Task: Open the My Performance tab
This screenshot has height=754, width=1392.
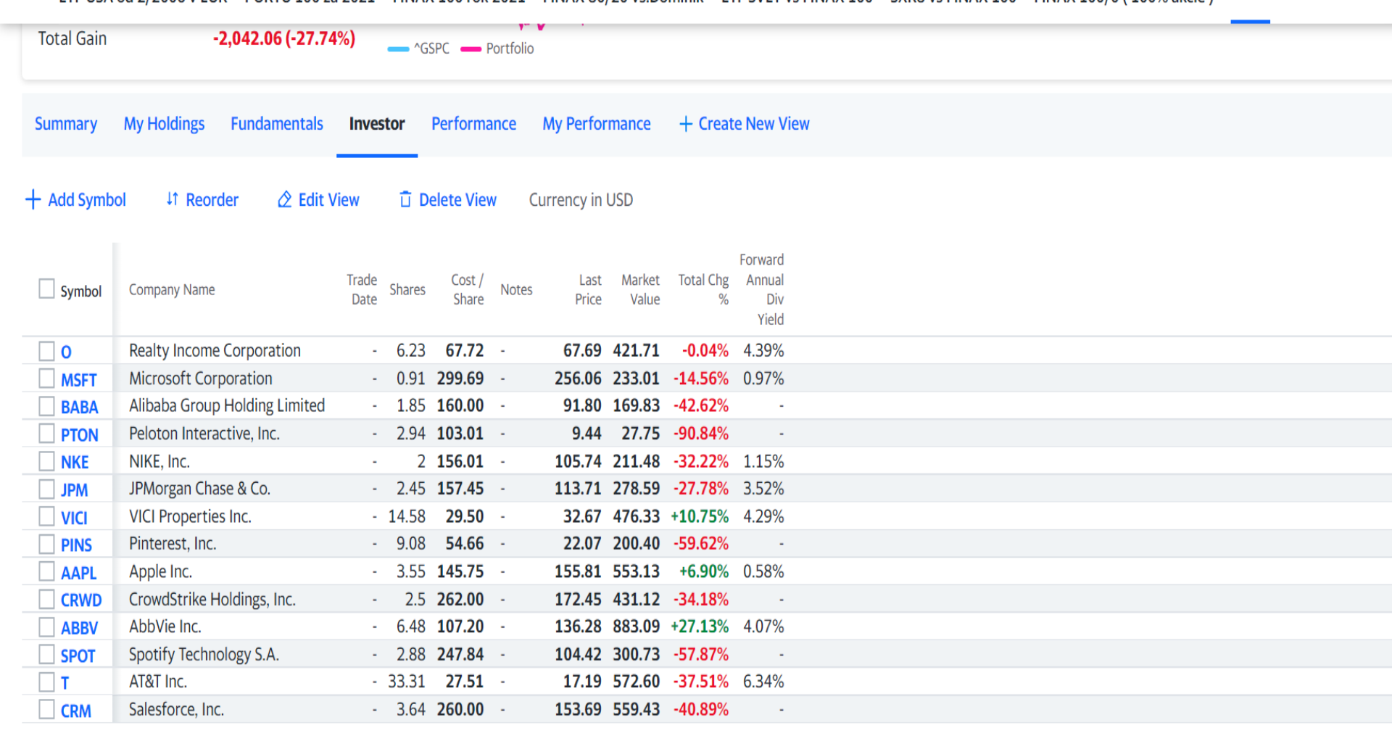Action: pyautogui.click(x=597, y=124)
